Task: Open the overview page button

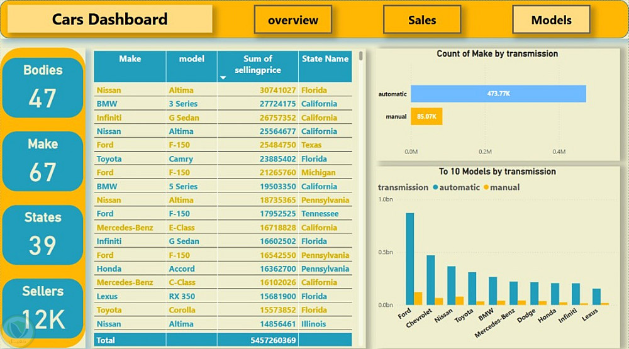Action: coord(293,19)
